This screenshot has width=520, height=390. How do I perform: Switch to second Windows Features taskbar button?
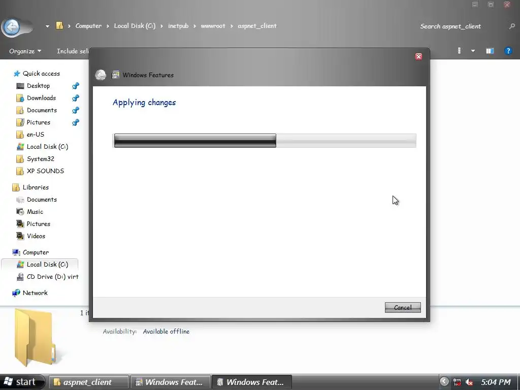click(x=252, y=382)
